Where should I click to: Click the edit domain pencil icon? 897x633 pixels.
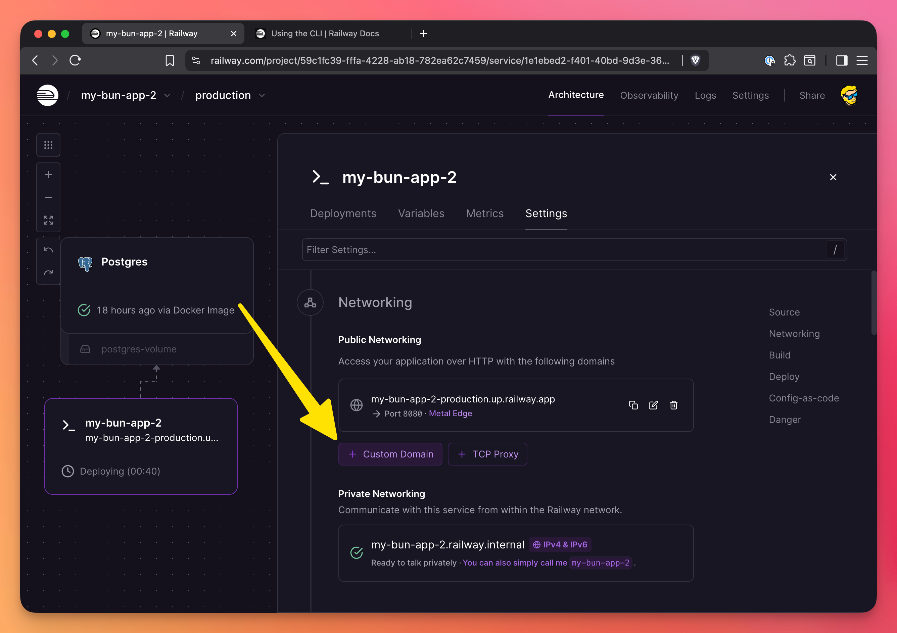pyautogui.click(x=653, y=405)
